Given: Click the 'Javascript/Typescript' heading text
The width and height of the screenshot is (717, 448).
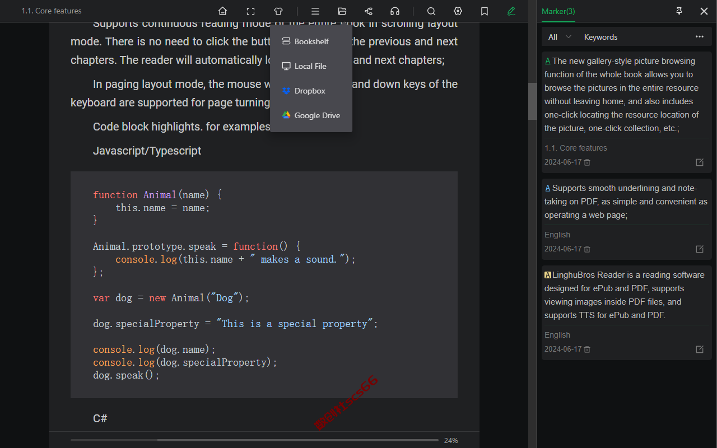Looking at the screenshot, I should (147, 151).
